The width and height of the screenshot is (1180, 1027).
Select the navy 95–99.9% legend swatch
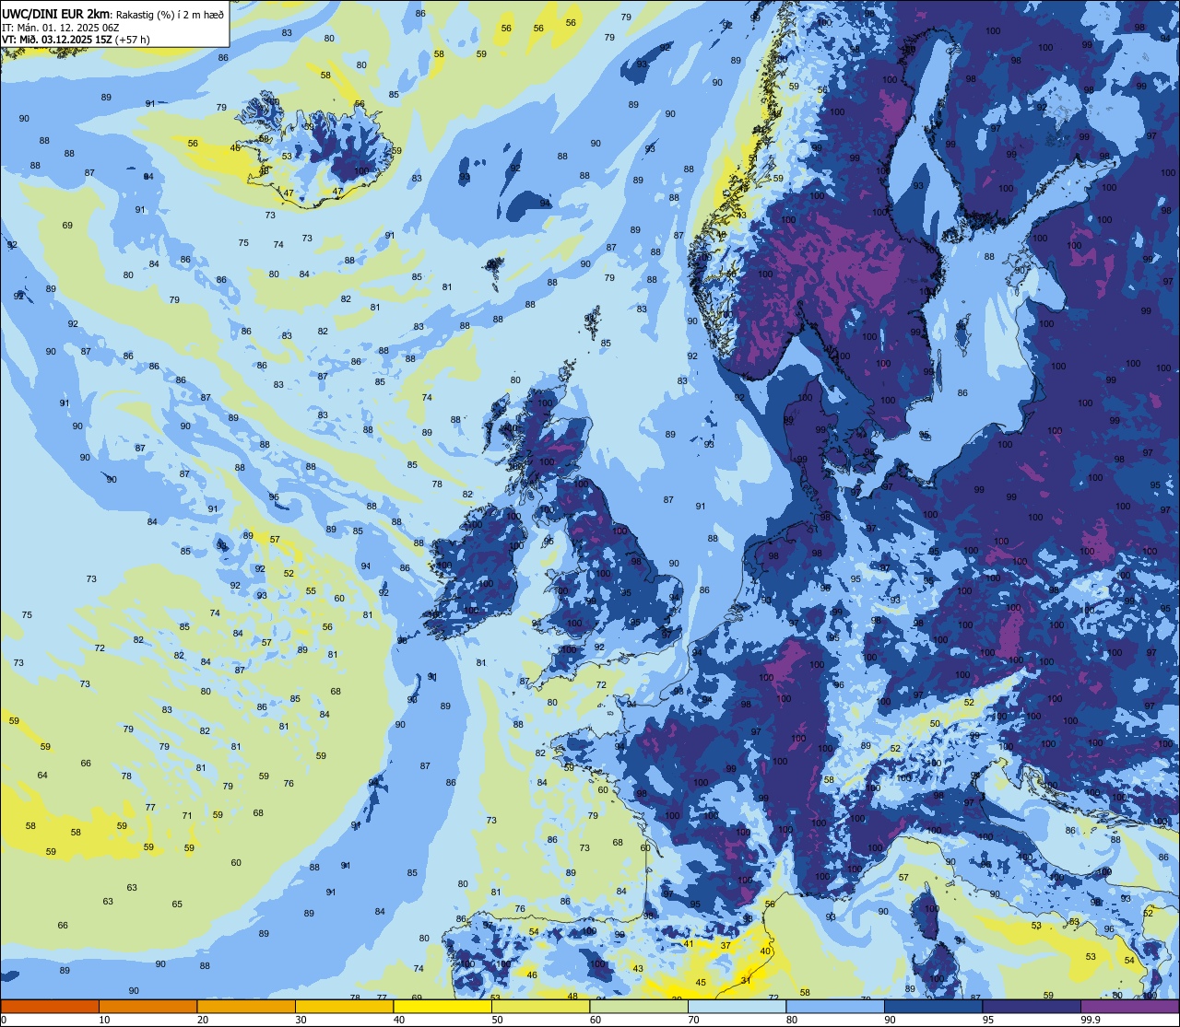pyautogui.click(x=1032, y=1006)
